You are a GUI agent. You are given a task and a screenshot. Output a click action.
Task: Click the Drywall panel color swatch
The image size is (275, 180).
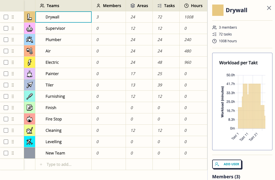tap(218, 10)
